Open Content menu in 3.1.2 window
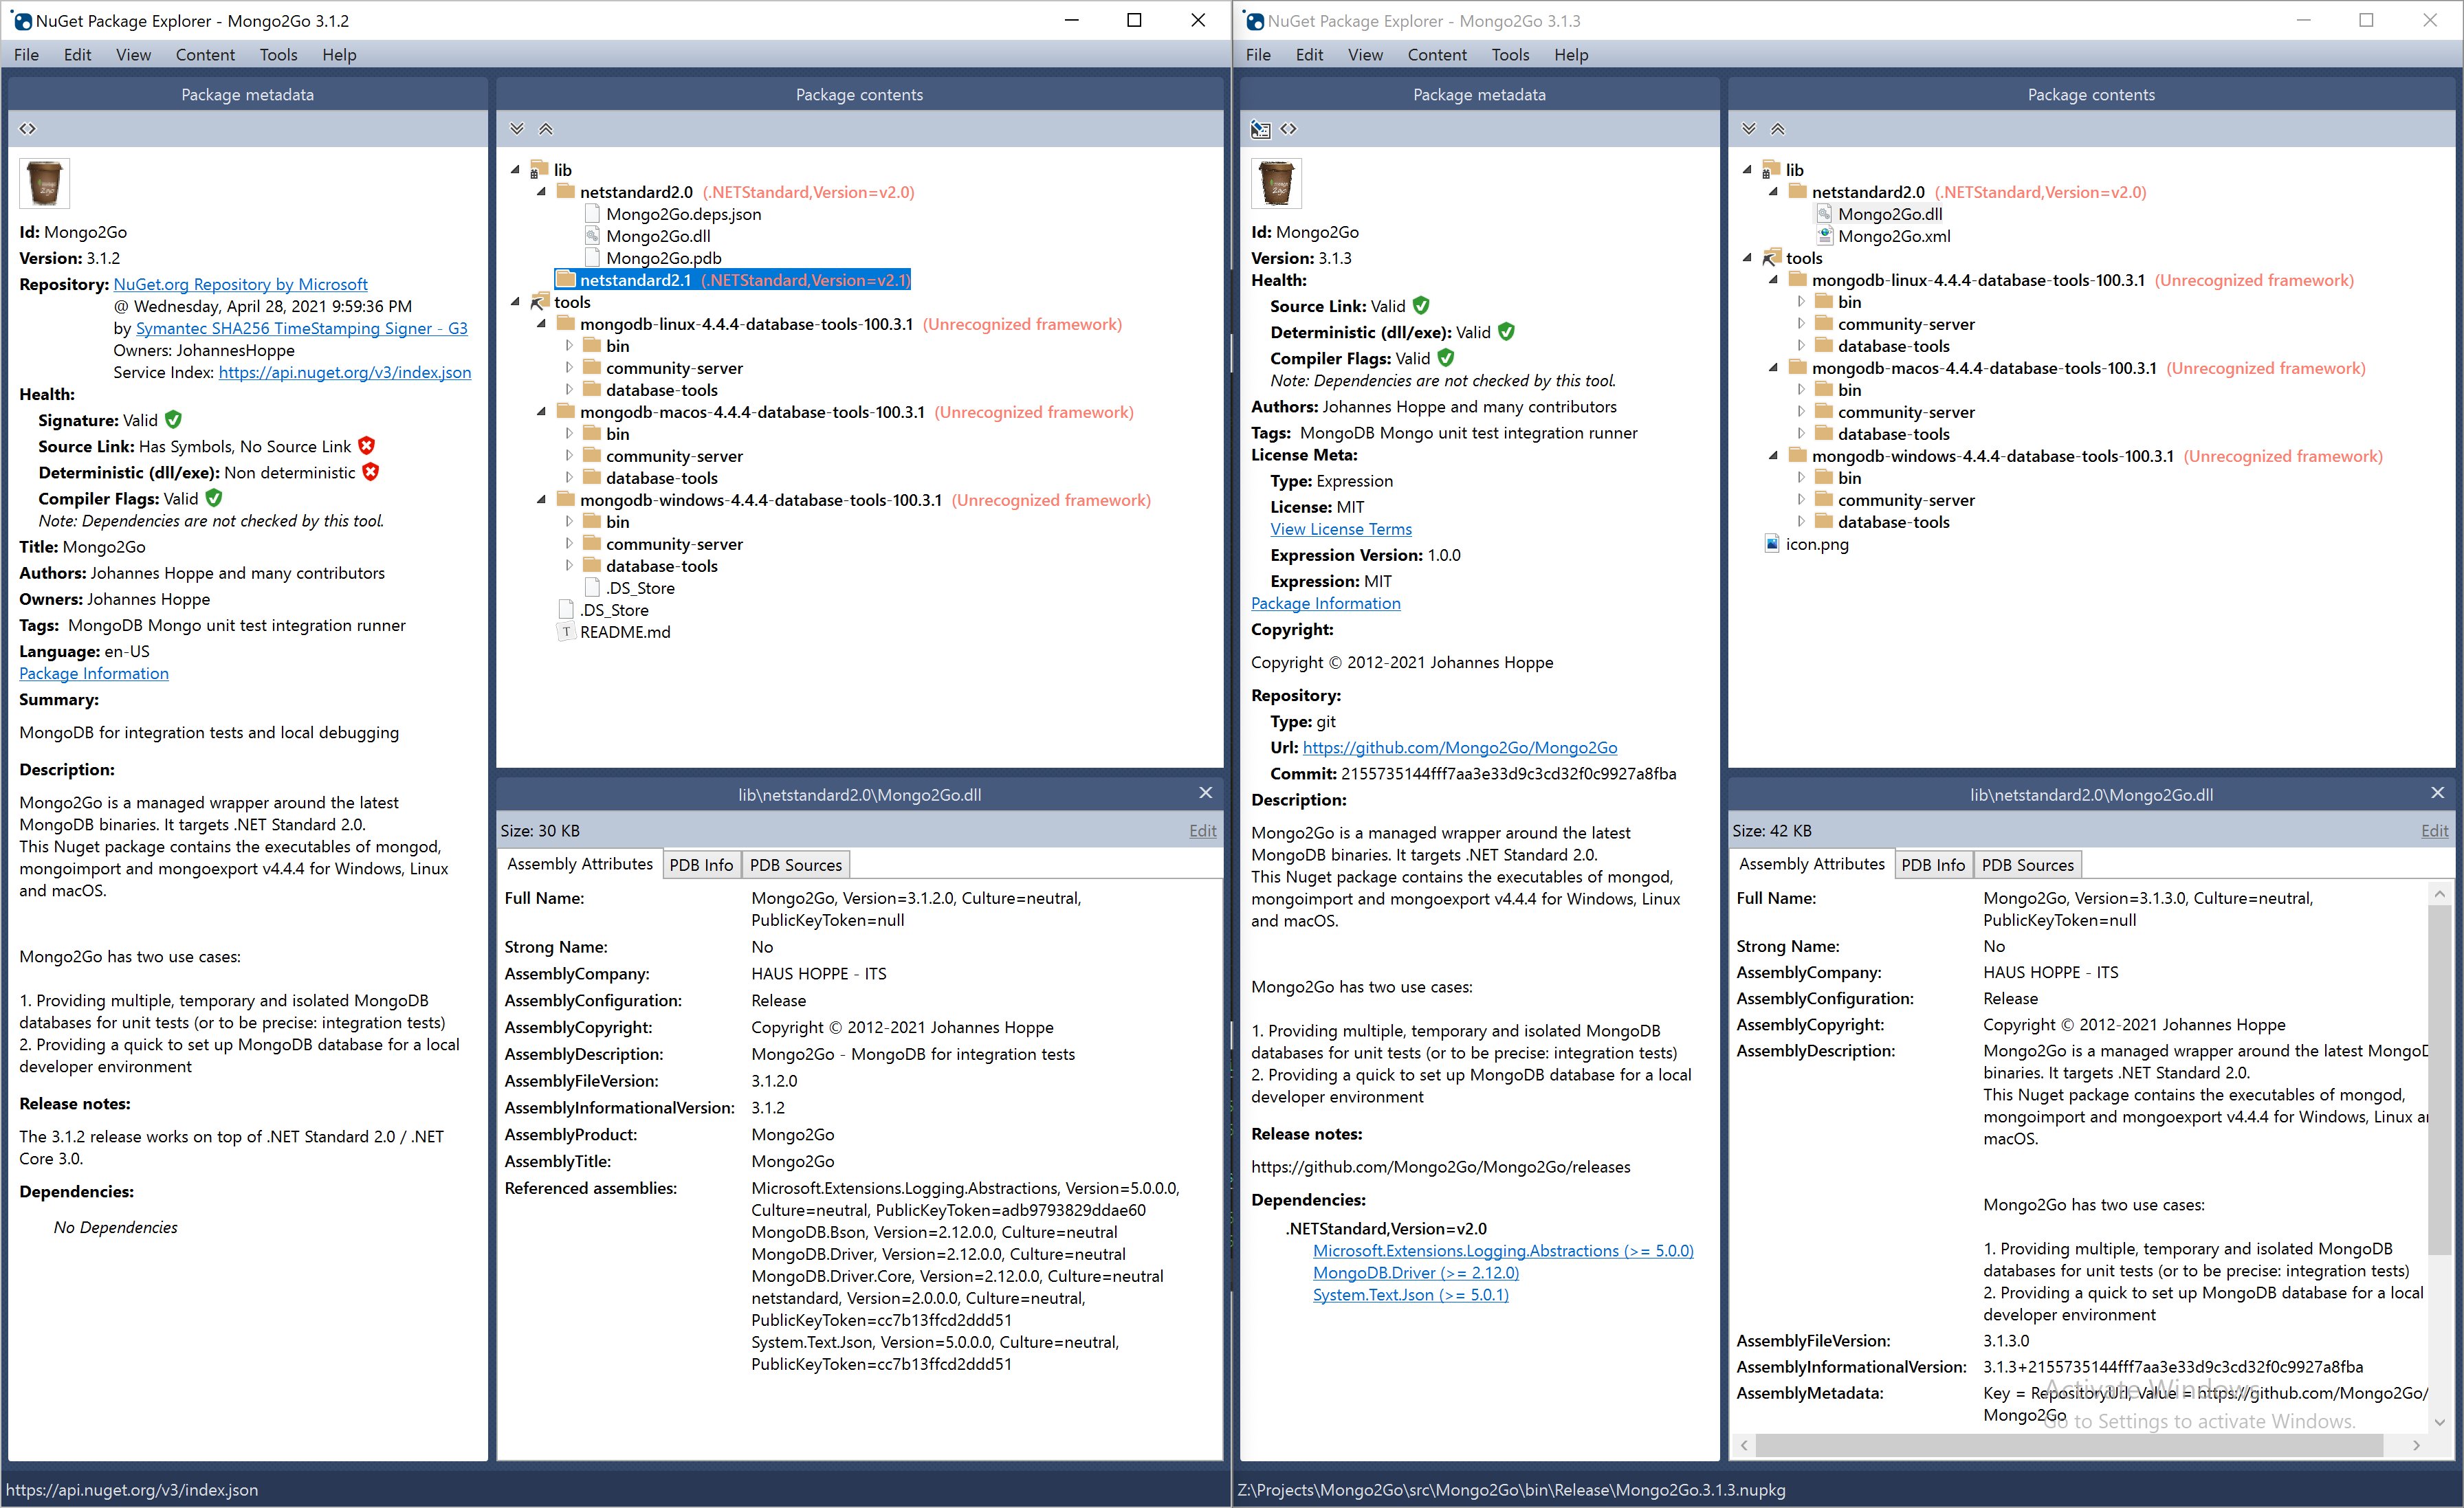This screenshot has height=1508, width=2464. (205, 55)
